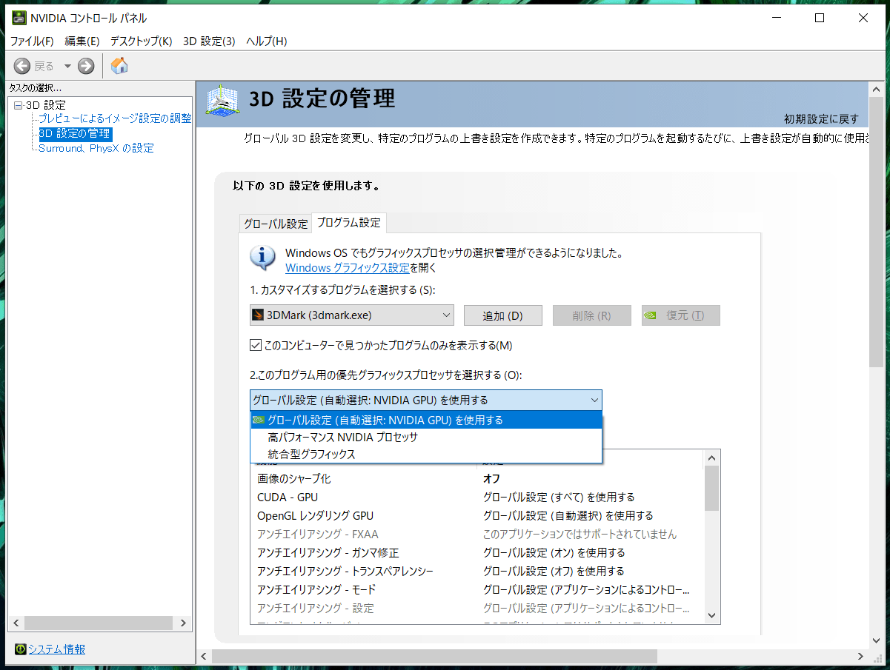Switch to the グローバル設定 tab
The height and width of the screenshot is (670, 890).
pyautogui.click(x=276, y=224)
